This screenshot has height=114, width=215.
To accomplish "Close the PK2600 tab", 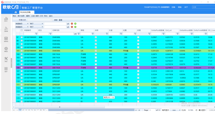I will 33,12.
